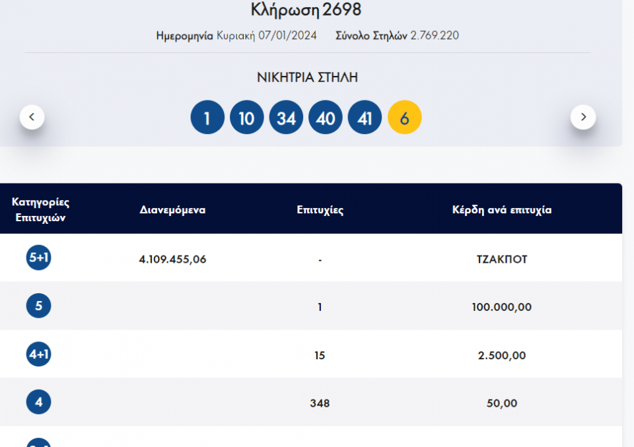Click the 4+1 category badge
Screen dimensions: 634x447
(38, 354)
